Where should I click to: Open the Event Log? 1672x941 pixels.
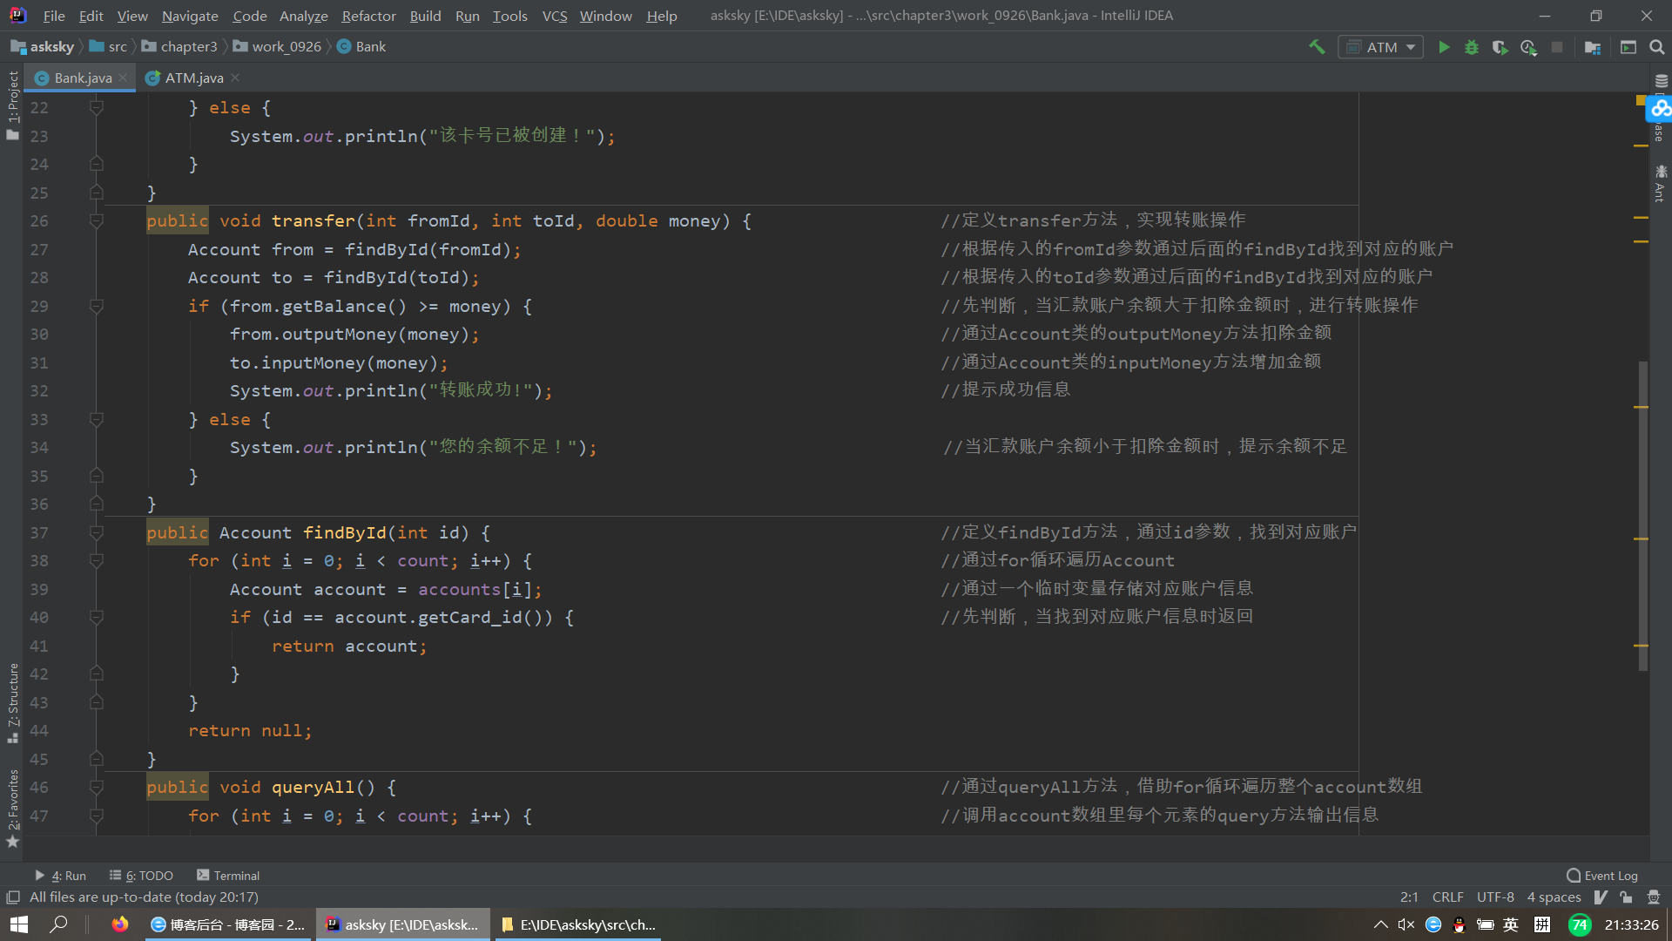point(1602,876)
